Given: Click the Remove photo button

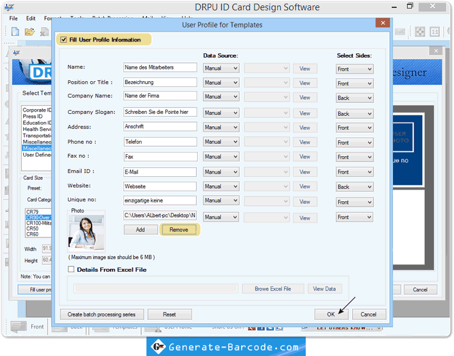Looking at the screenshot, I should tap(179, 230).
